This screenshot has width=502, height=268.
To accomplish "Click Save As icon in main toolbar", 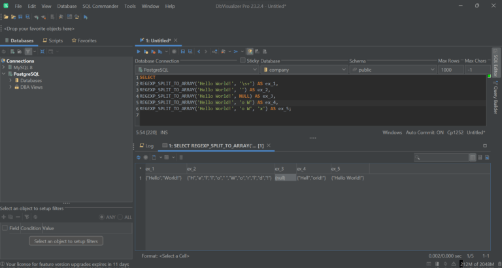I will coord(28,17).
